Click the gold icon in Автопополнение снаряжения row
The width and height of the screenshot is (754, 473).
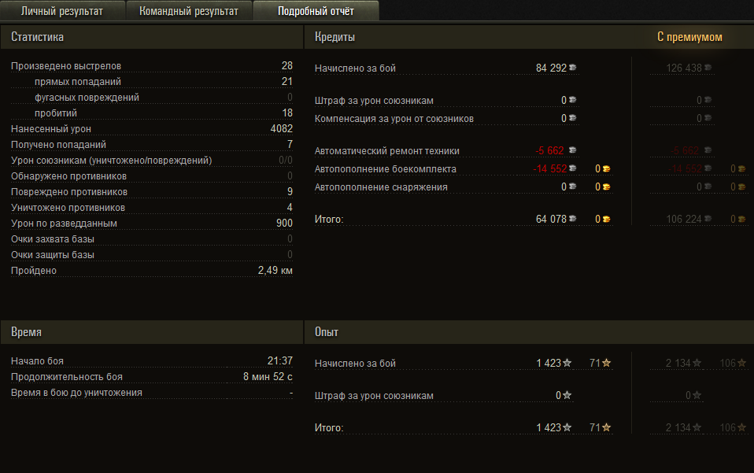pos(606,187)
